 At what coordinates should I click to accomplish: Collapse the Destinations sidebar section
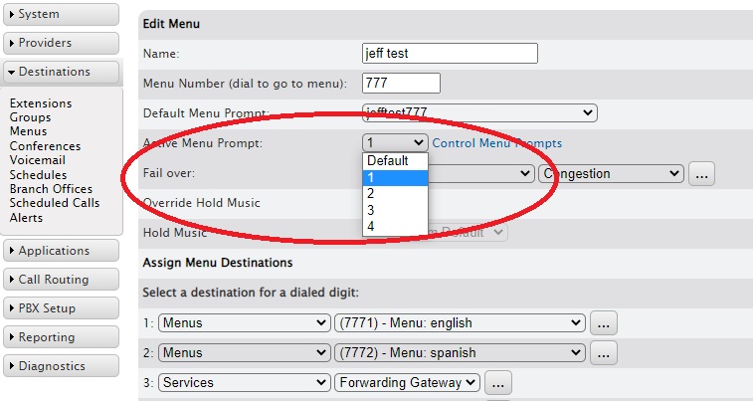click(61, 72)
